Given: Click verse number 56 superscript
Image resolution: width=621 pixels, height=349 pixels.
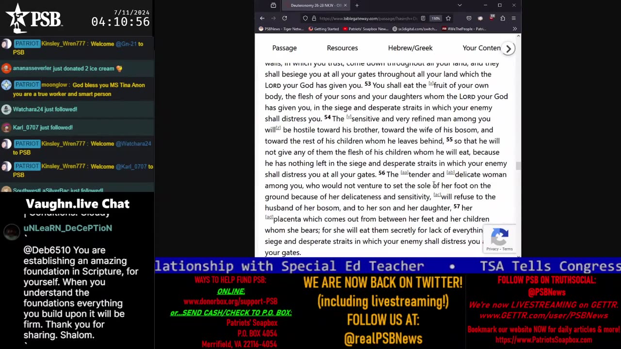Looking at the screenshot, I should 381,173.
